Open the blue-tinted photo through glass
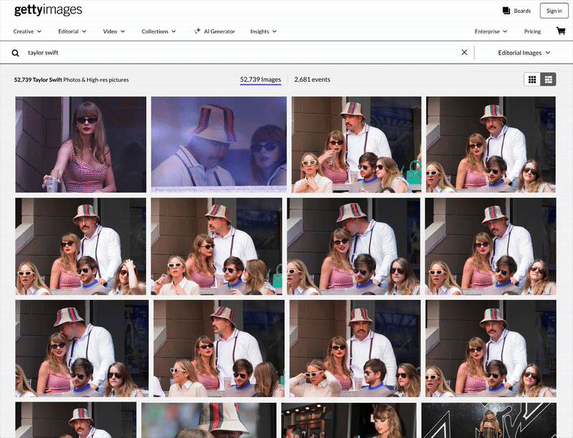The height and width of the screenshot is (438, 573). pyautogui.click(x=219, y=145)
